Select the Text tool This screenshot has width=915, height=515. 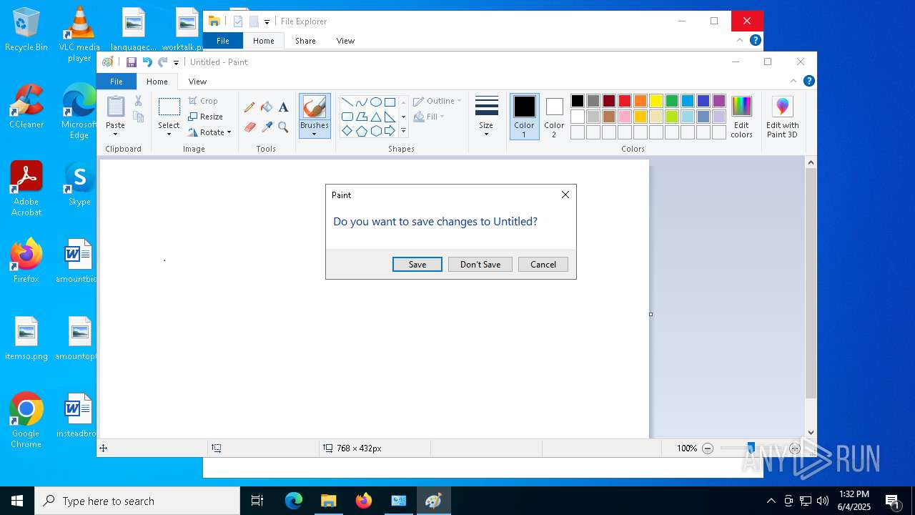point(283,107)
